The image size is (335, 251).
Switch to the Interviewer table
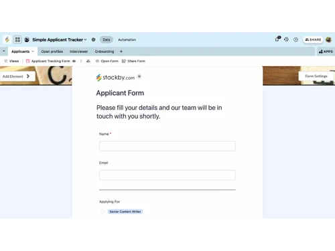[x=79, y=52]
